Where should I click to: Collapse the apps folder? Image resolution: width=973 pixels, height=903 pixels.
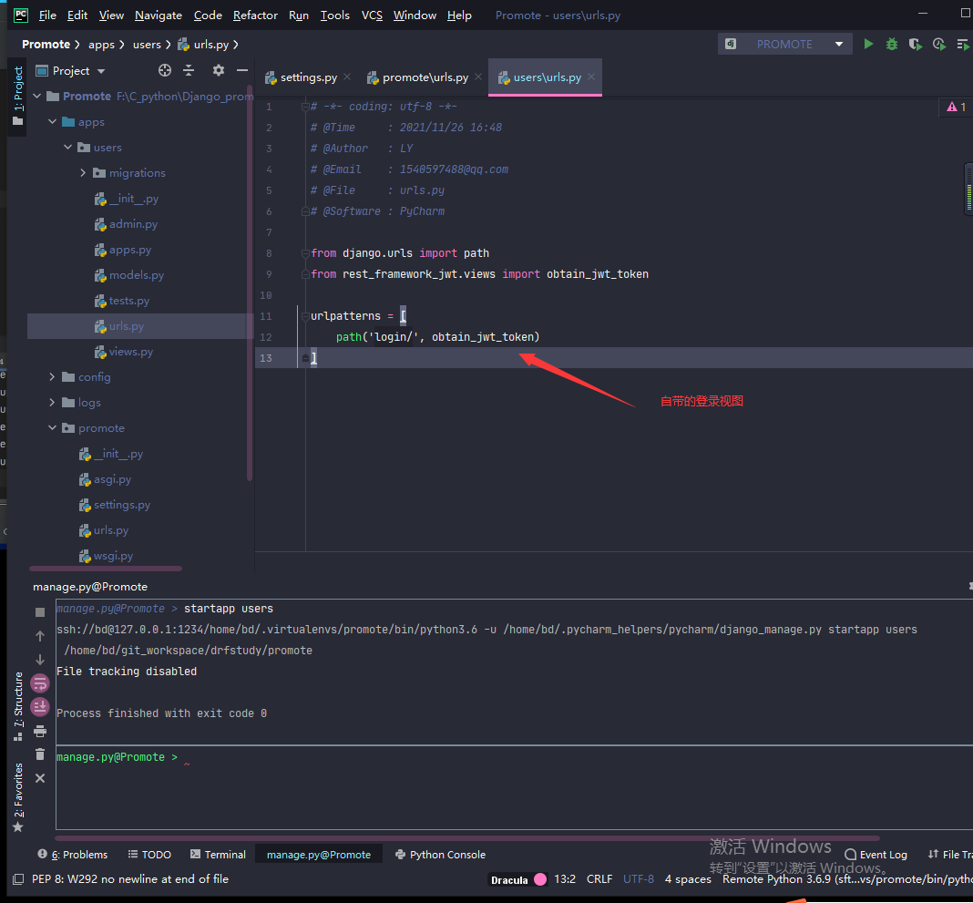pos(53,121)
